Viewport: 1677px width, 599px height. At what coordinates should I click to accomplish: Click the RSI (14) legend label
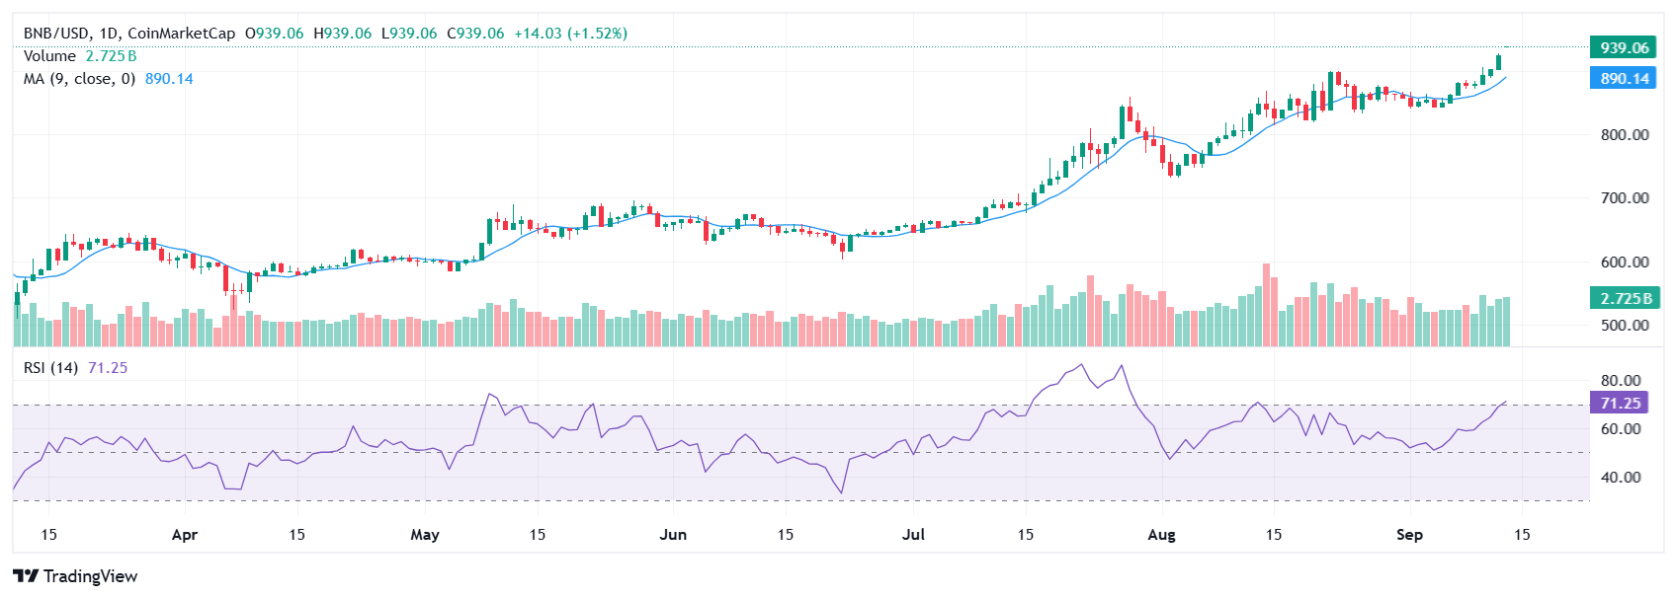[50, 368]
